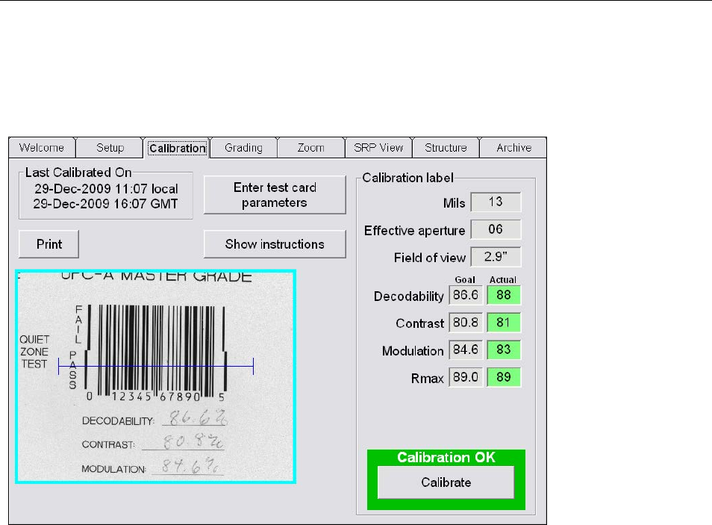
Task: Click Contrast actual value 81
Action: pyautogui.click(x=504, y=323)
